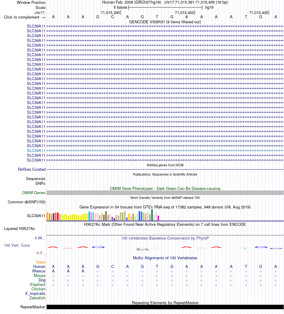284x314 pixels.
Task: Click the RefSeq Curated horizontal intron line
Action: (x=165, y=170)
